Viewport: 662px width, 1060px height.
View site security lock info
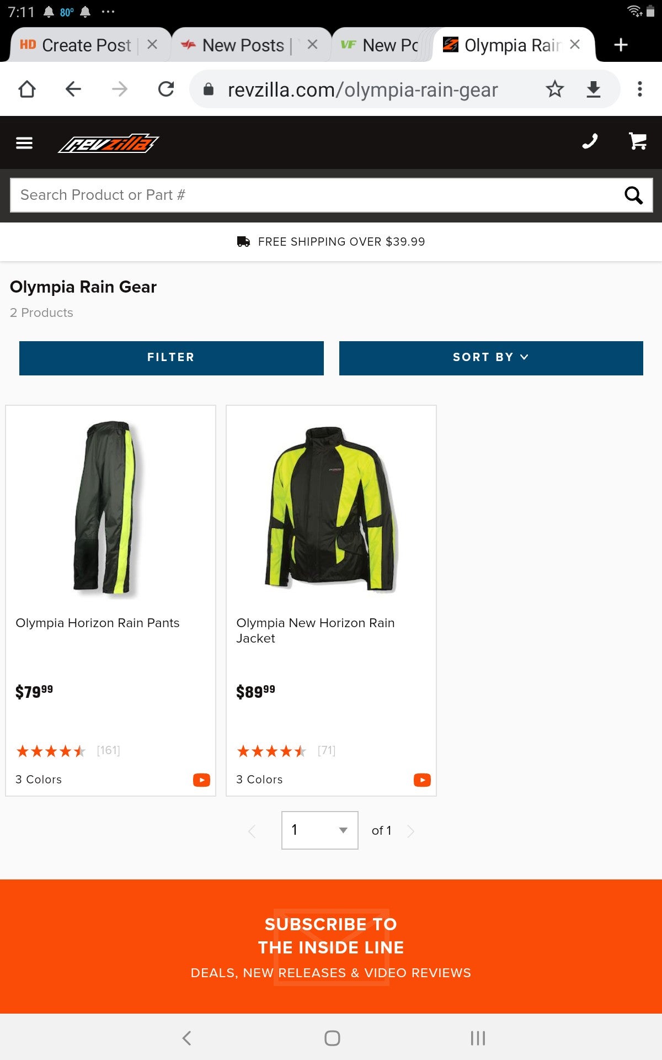209,89
